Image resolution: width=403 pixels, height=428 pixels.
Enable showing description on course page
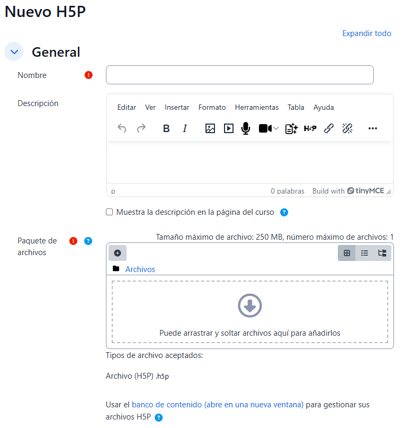click(x=110, y=212)
